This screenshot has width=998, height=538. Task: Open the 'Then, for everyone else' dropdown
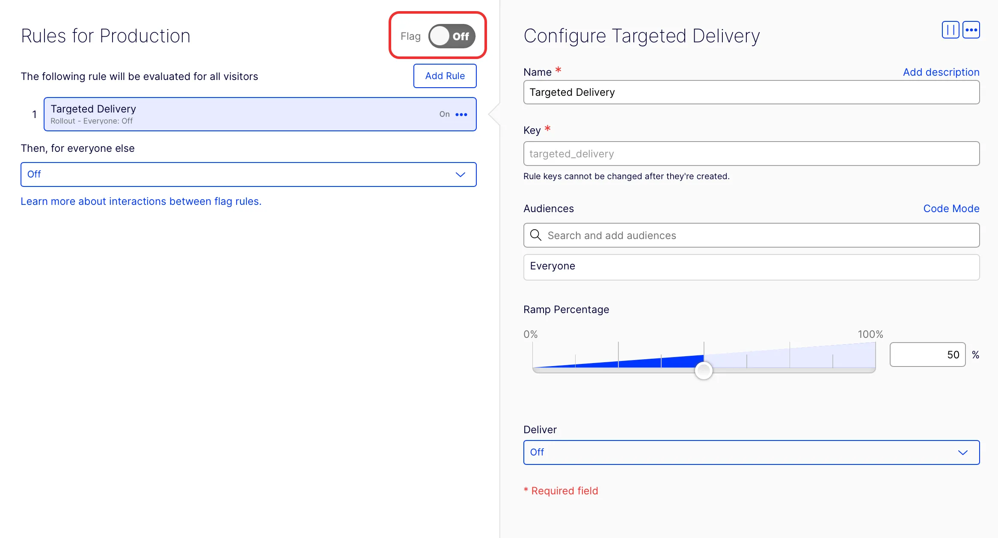[x=248, y=174]
